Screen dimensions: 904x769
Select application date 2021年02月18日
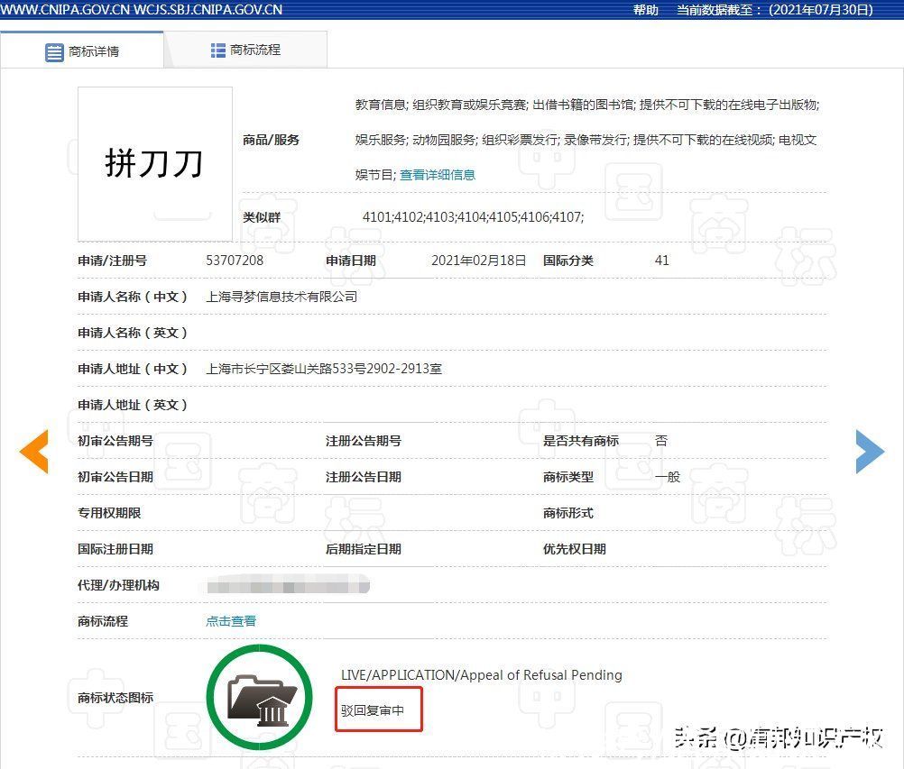coord(478,261)
